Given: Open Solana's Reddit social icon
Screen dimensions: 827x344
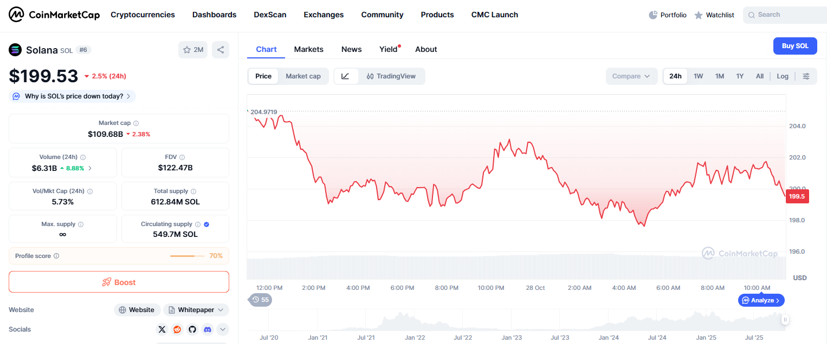Looking at the screenshot, I should point(177,329).
